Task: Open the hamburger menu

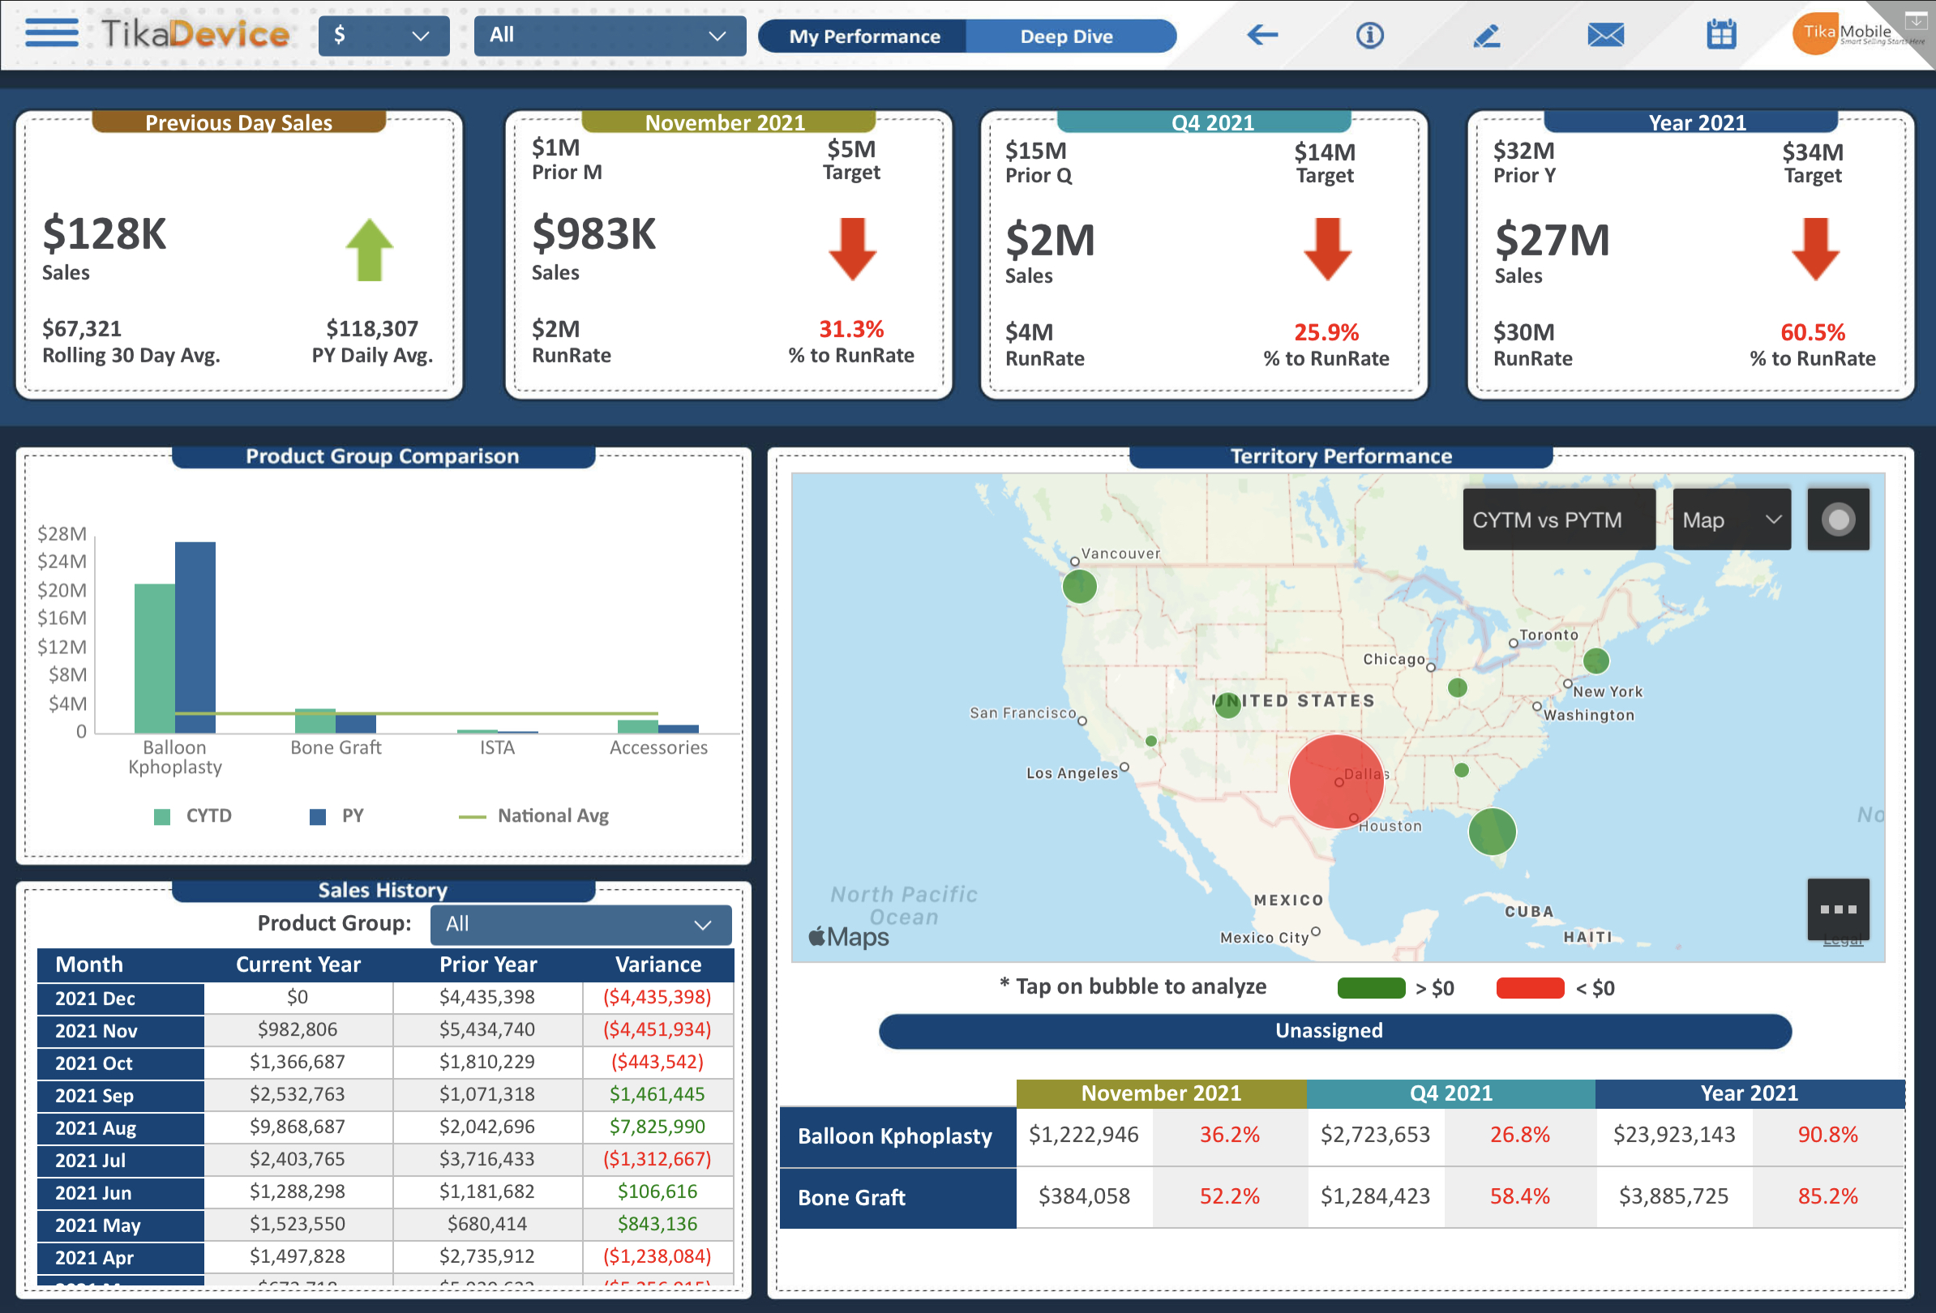Action: (52, 33)
